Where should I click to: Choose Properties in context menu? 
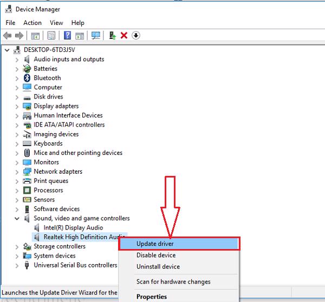point(179,297)
